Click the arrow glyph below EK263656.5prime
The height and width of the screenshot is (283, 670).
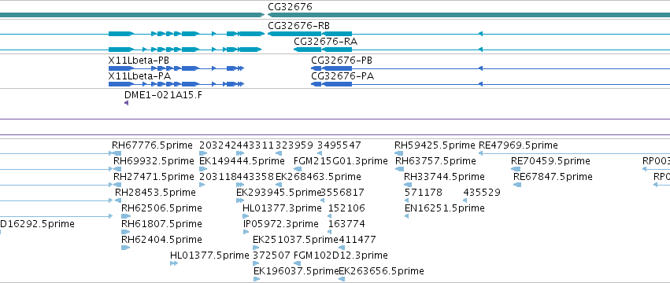(x=342, y=279)
